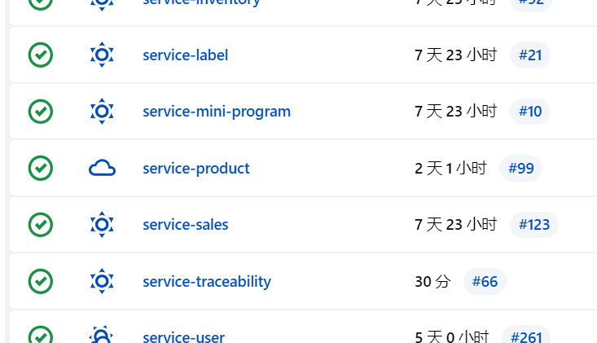Go to the service-sales job
Viewport: 597px width, 343px height.
185,225
